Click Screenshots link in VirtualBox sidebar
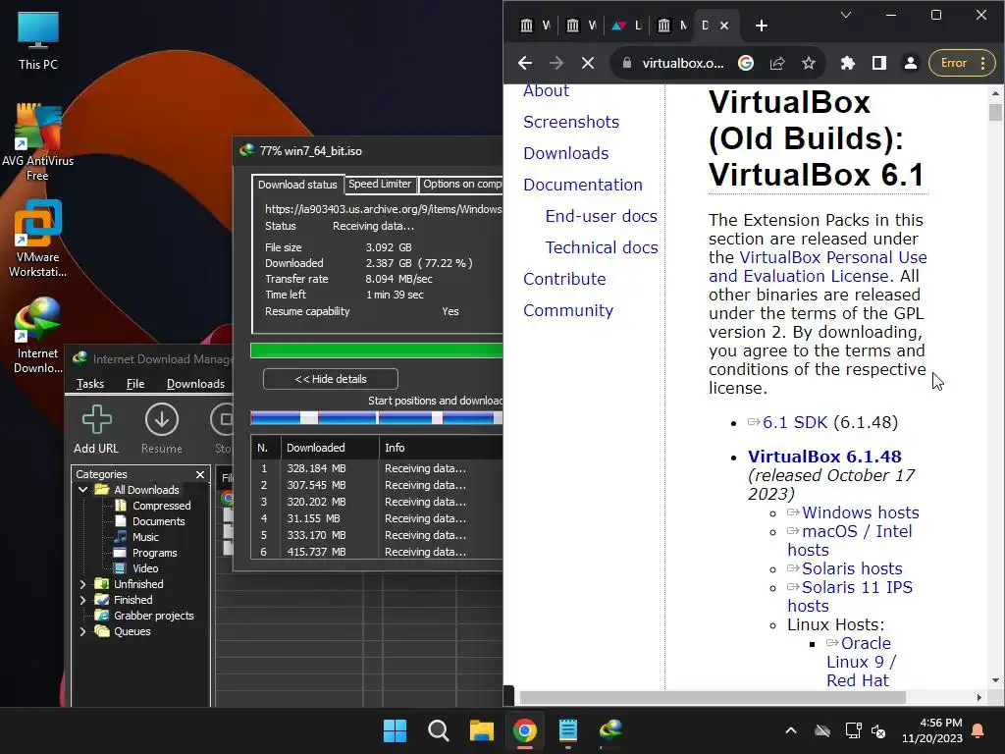 (571, 122)
